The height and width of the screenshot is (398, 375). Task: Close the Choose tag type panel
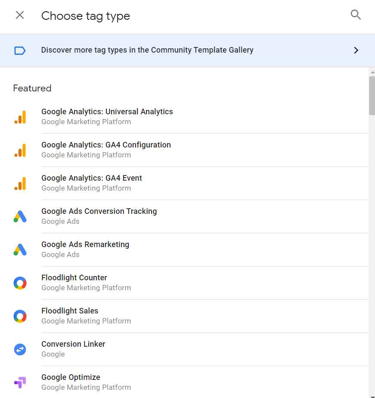pyautogui.click(x=20, y=15)
